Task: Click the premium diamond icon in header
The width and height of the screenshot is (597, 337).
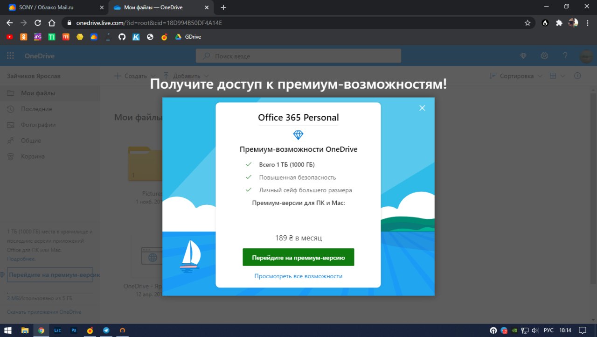Action: [523, 56]
